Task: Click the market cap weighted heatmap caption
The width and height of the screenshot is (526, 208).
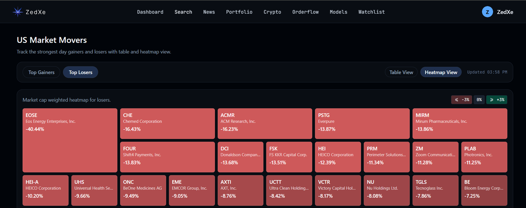Action: (x=67, y=100)
